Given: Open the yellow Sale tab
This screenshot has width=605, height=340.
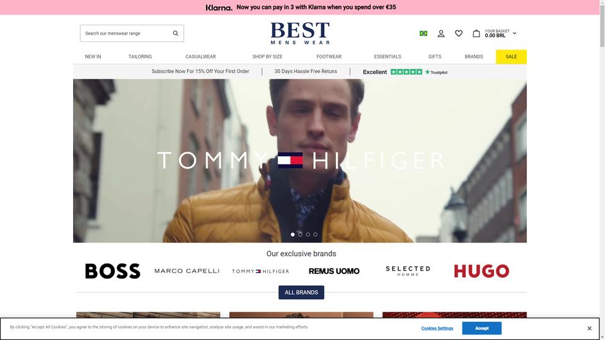Looking at the screenshot, I should 511,57.
